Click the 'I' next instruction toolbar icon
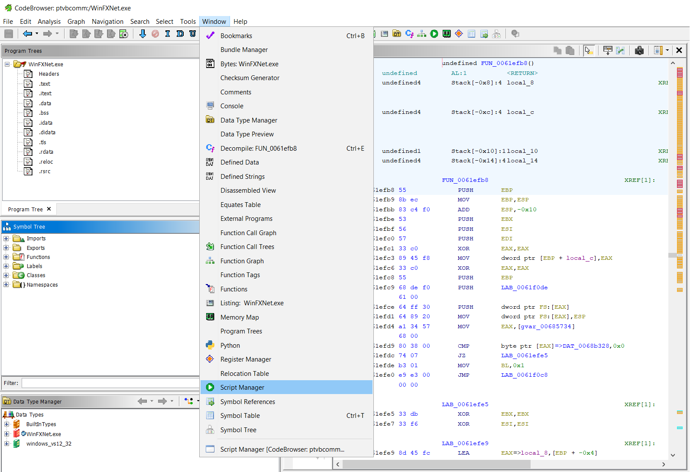This screenshot has width=690, height=472. [x=168, y=34]
